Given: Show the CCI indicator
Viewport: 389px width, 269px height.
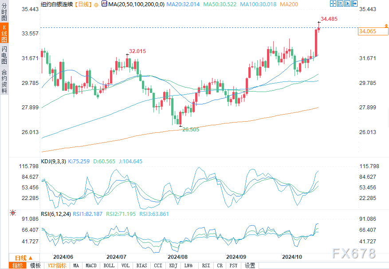Looking at the screenshot, I should (157, 265).
